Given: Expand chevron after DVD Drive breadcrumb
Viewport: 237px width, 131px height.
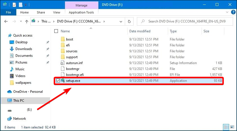Looking at the screenshot, I should (x=104, y=21).
